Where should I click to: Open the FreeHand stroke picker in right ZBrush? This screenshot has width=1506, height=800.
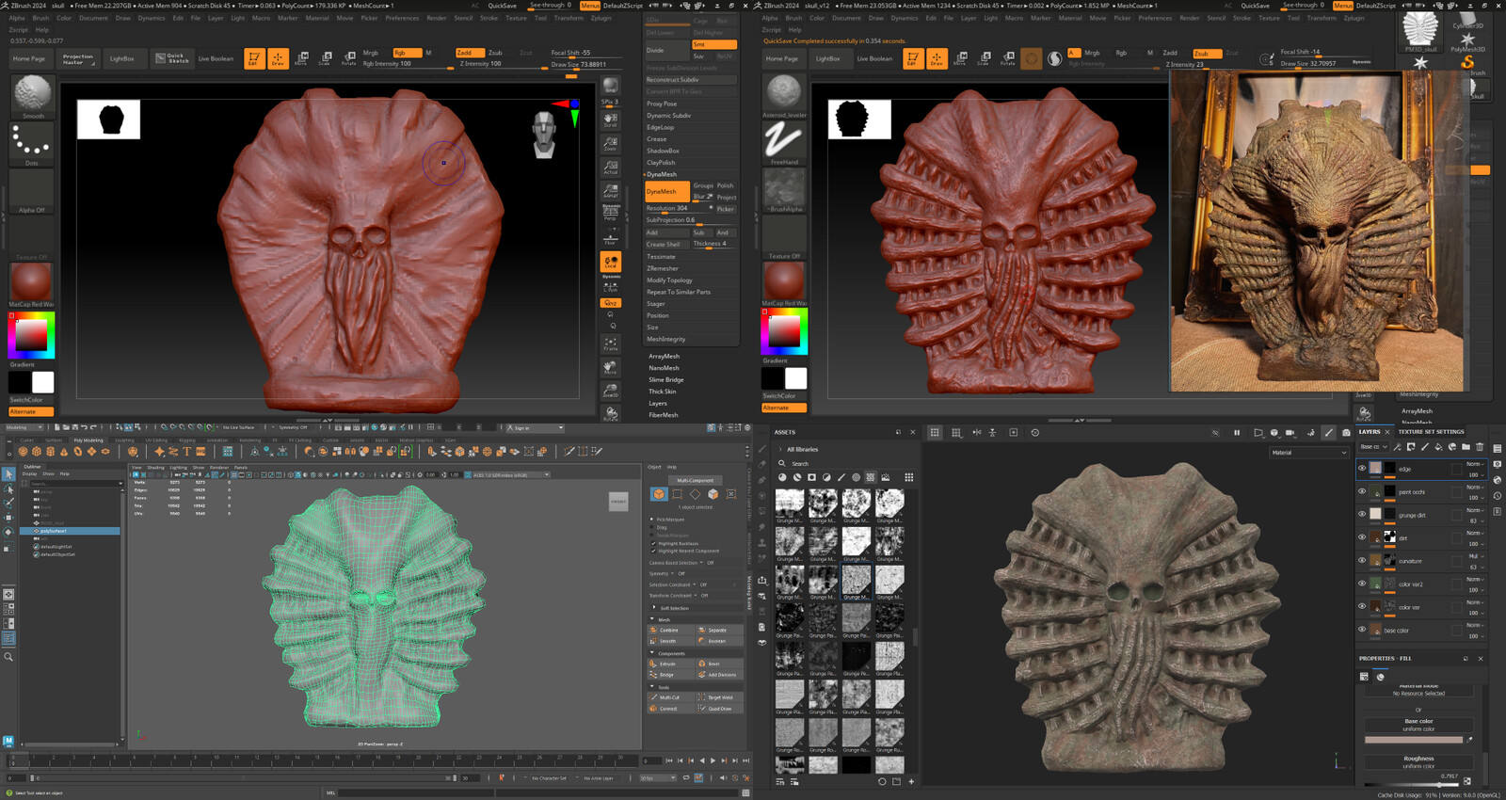tap(784, 141)
